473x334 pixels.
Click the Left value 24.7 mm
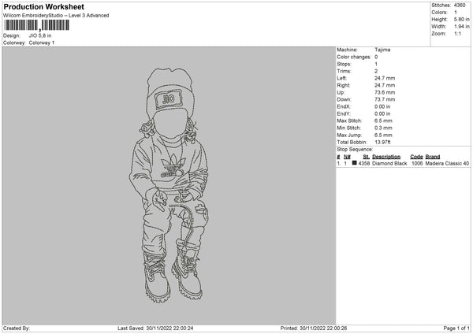(x=385, y=78)
